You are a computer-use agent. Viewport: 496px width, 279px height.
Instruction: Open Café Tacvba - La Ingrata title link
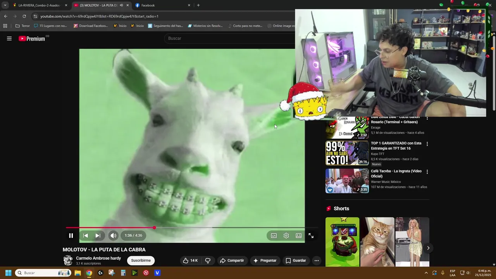[396, 174]
